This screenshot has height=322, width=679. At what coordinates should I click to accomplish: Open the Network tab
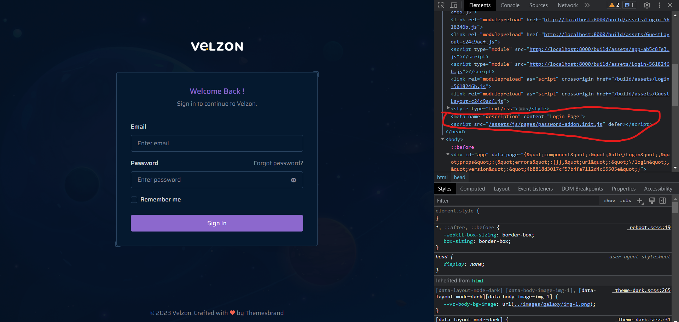click(568, 5)
